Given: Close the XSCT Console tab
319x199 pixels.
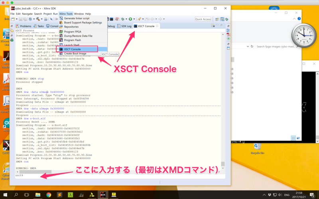Looking at the screenshot, I should click(x=157, y=26).
